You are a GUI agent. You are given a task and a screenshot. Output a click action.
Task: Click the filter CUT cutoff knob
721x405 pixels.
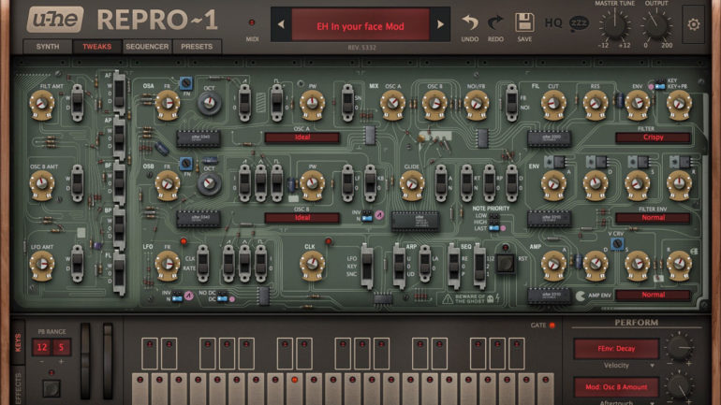coord(552,105)
